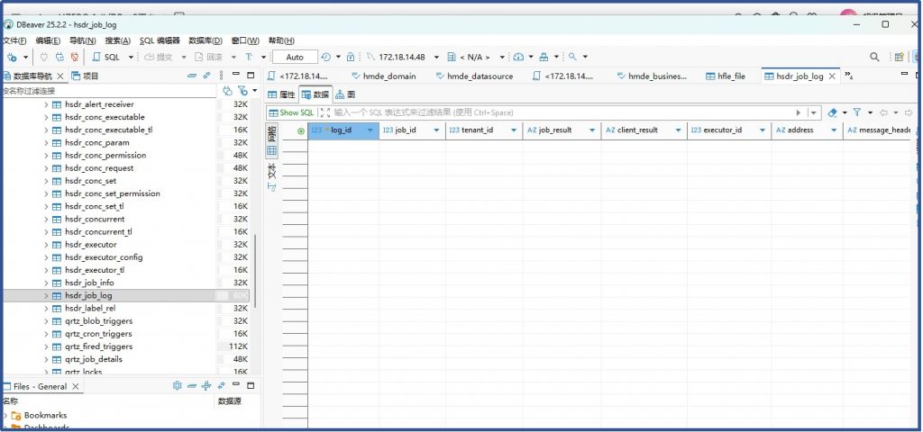The width and height of the screenshot is (923, 432).
Task: Click the eraser clear-filter icon
Action: tap(832, 112)
